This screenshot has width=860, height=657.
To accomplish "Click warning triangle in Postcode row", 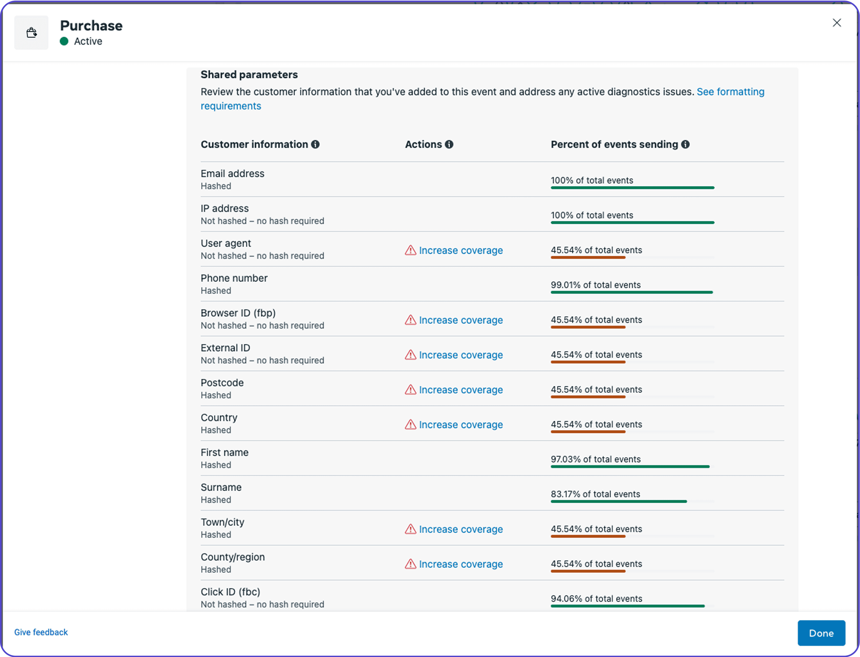I will (x=410, y=389).
